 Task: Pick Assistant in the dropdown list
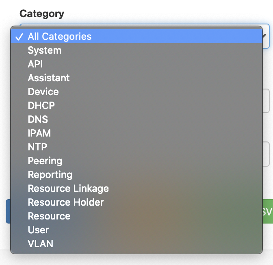(49, 78)
